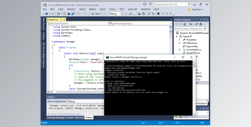Open the ANALYZE menu

pyautogui.click(x=133, y=9)
